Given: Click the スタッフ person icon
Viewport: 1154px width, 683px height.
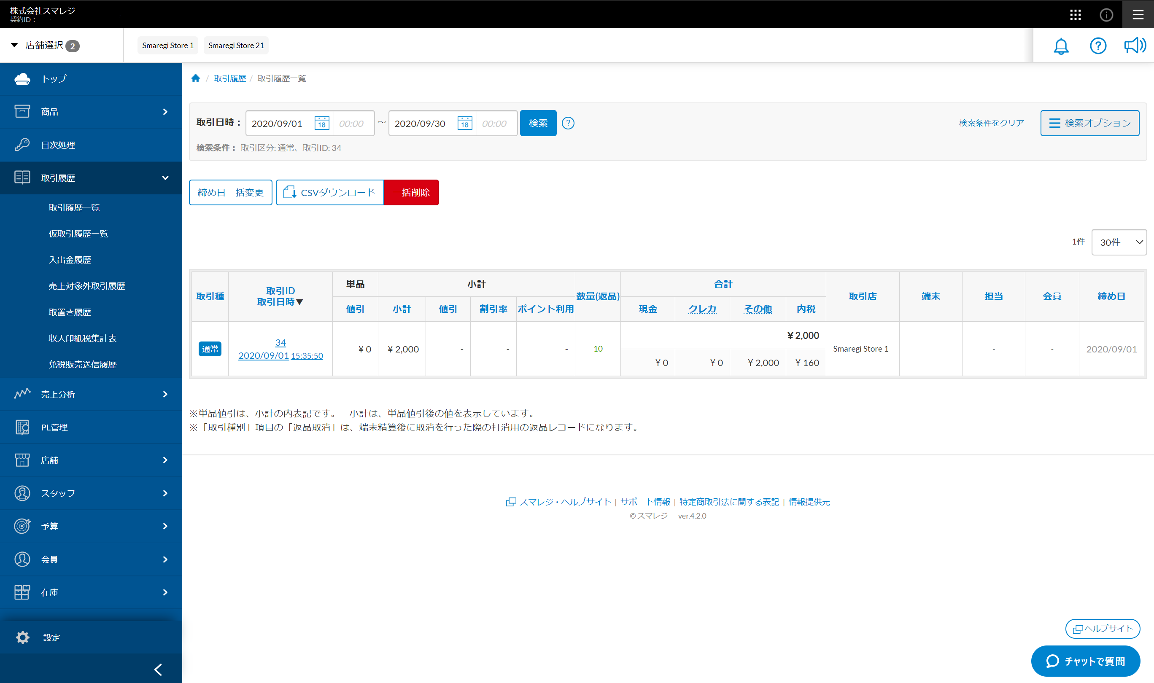Looking at the screenshot, I should (22, 493).
